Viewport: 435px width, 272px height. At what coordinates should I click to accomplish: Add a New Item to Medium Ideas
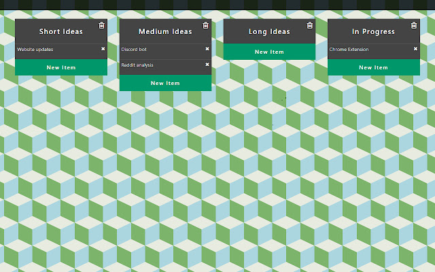(x=165, y=83)
